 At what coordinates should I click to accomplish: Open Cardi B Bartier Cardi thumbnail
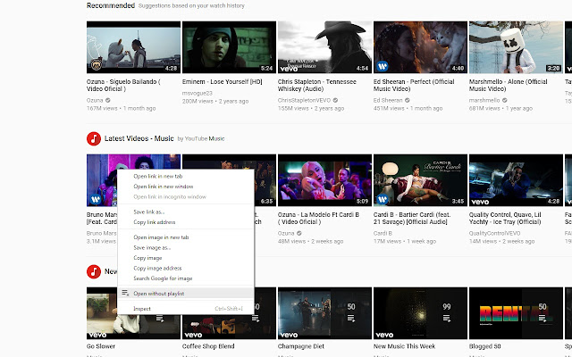[x=420, y=180]
